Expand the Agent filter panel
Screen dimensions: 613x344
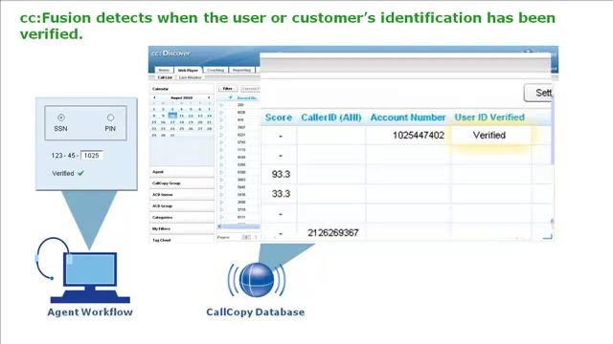click(x=182, y=172)
